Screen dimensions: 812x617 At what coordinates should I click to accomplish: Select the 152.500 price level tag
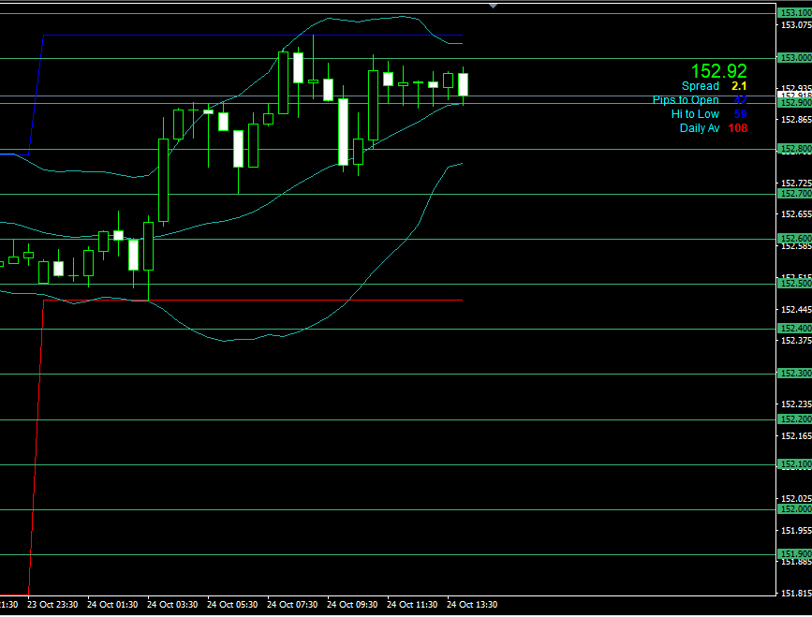point(794,284)
